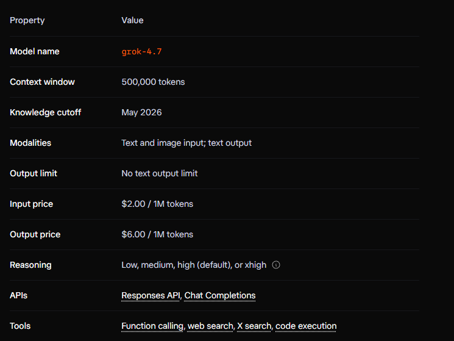The height and width of the screenshot is (341, 454).
Task: Click the Reasoning row label
Action: pyautogui.click(x=30, y=265)
